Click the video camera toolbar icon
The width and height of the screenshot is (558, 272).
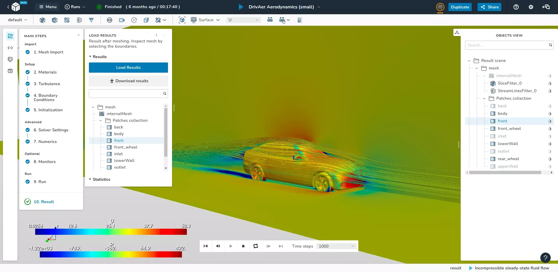122,20
